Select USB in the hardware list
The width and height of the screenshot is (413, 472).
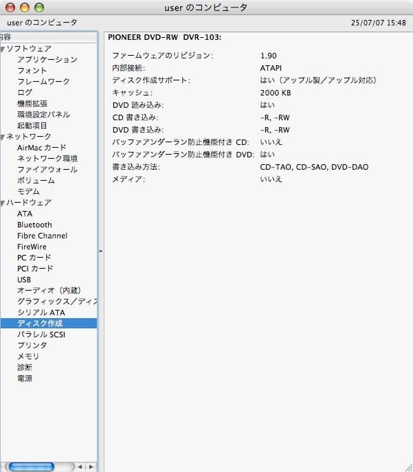click(24, 280)
